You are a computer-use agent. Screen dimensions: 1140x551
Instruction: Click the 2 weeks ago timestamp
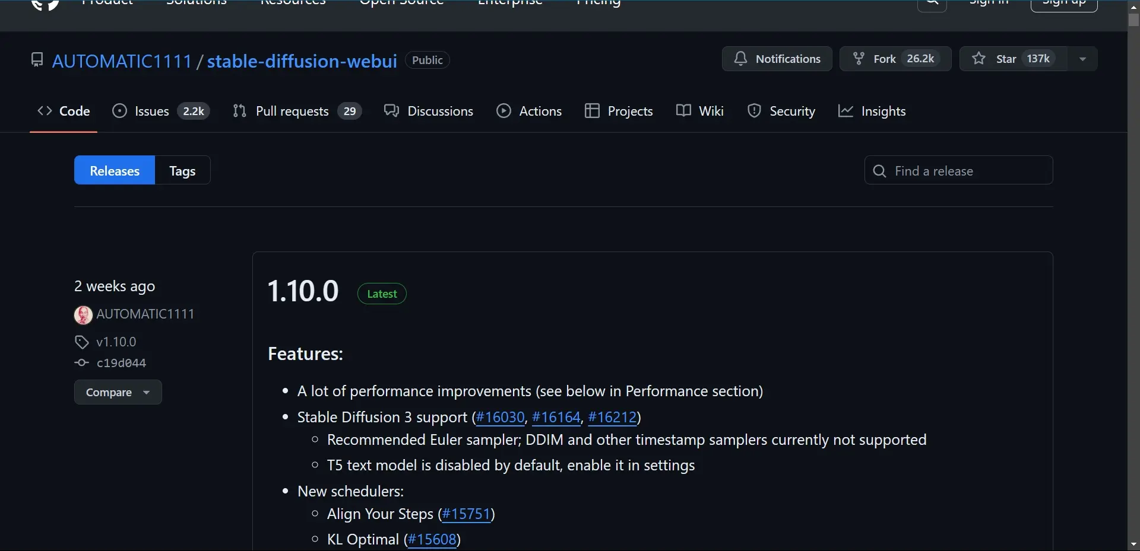coord(115,286)
